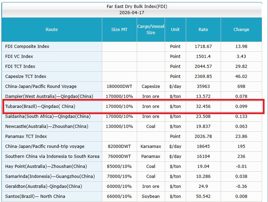This screenshot has width=268, height=202.
Task: Click the Change column header
Action: [x=241, y=30]
